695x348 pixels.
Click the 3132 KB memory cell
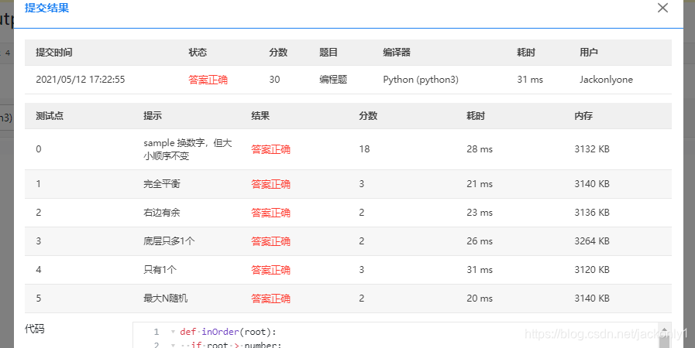pos(592,149)
